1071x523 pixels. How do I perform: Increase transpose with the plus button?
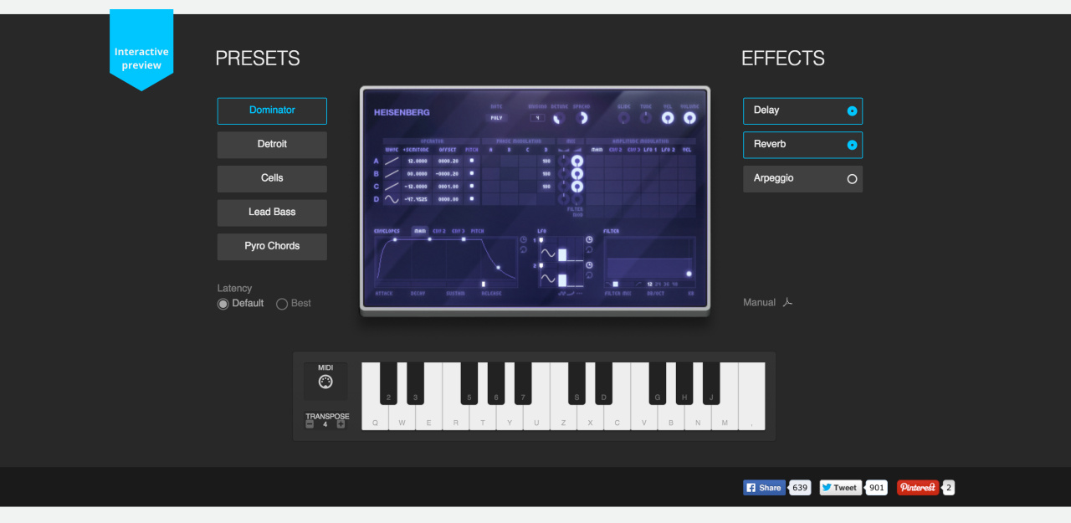pos(341,424)
